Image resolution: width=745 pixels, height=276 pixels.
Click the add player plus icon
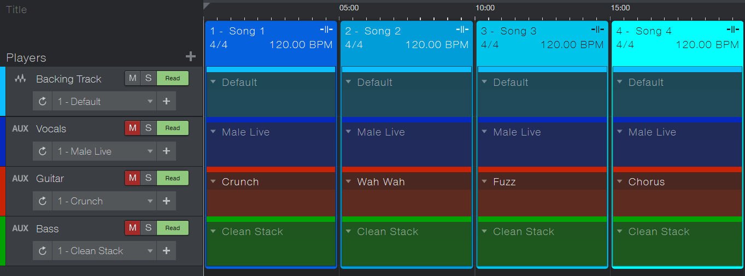pos(190,57)
